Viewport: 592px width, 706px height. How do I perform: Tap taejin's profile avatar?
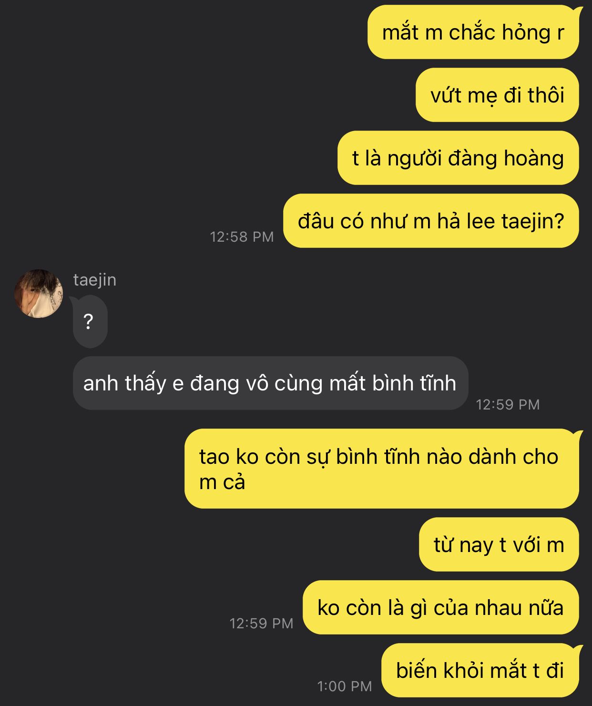coord(39,294)
